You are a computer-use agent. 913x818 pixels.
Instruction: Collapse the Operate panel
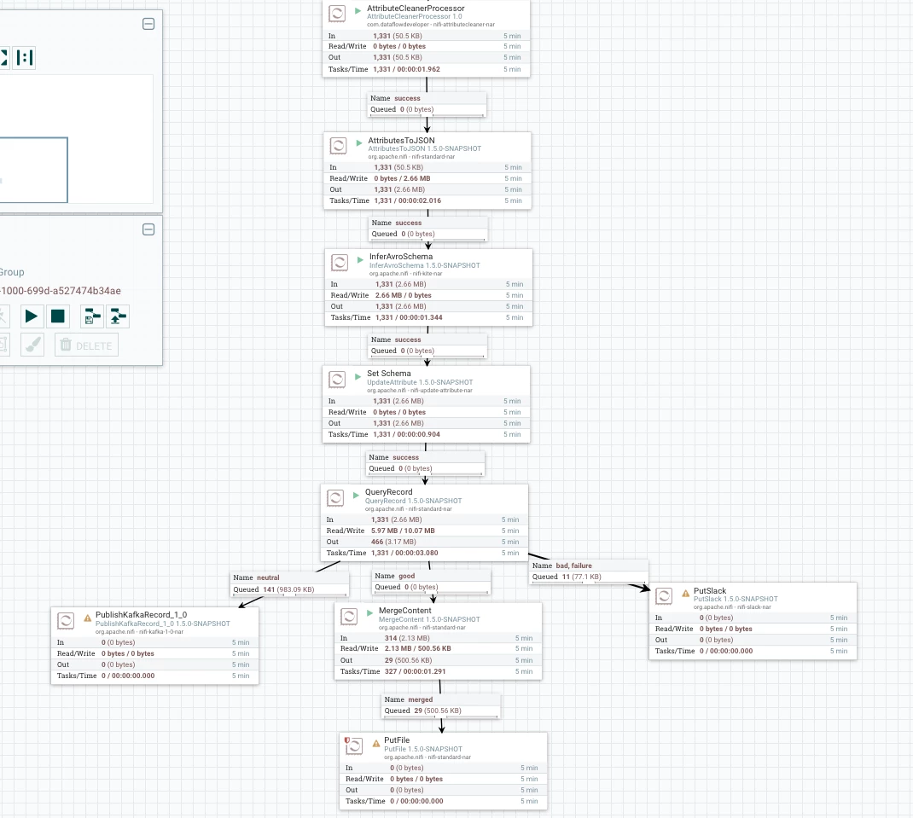coord(148,229)
